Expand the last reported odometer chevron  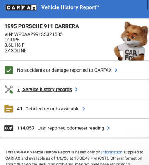tap(108, 128)
